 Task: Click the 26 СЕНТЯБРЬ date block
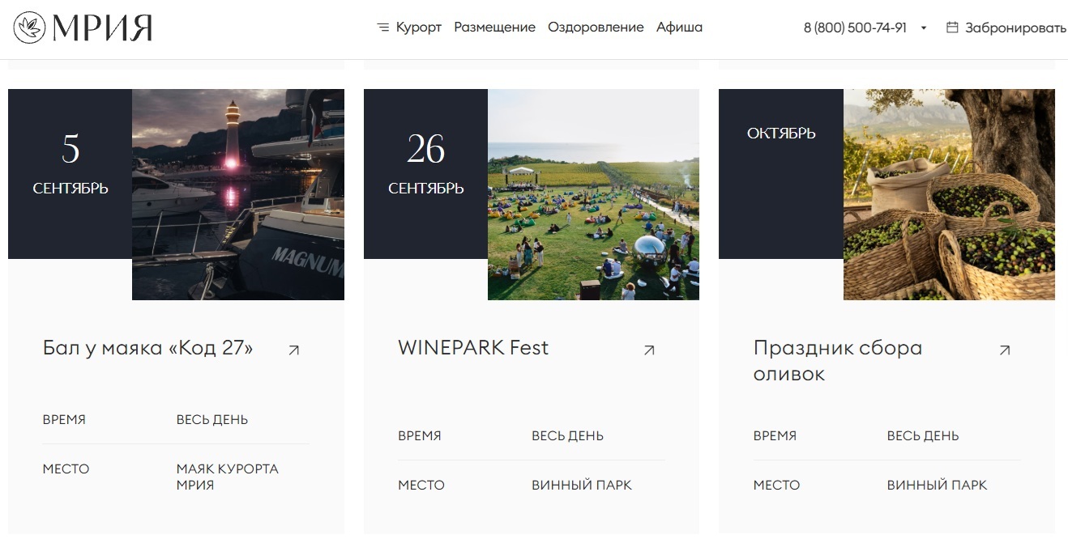click(x=425, y=174)
